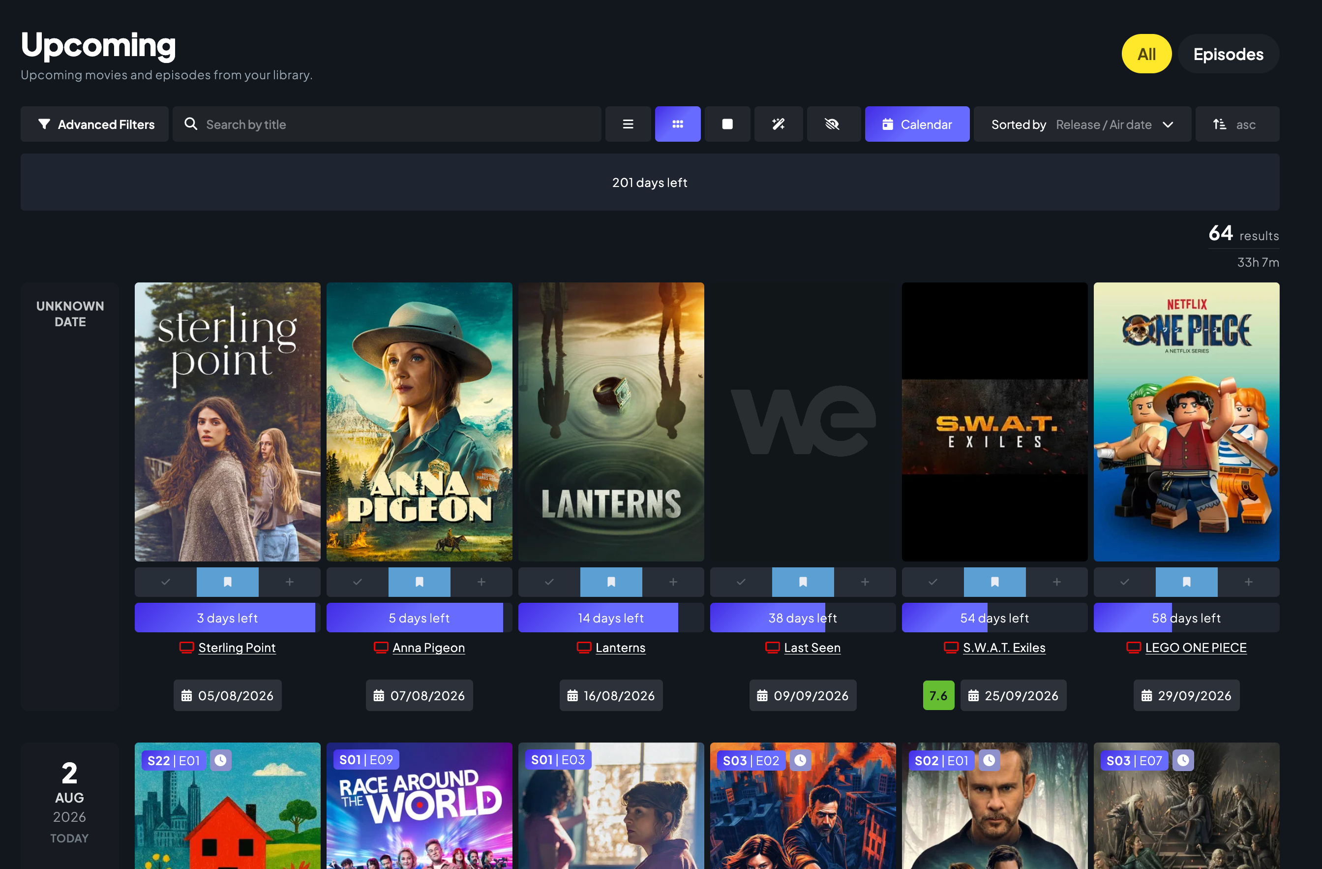Add Last Seen to a list
This screenshot has width=1322, height=869.
tap(865, 582)
